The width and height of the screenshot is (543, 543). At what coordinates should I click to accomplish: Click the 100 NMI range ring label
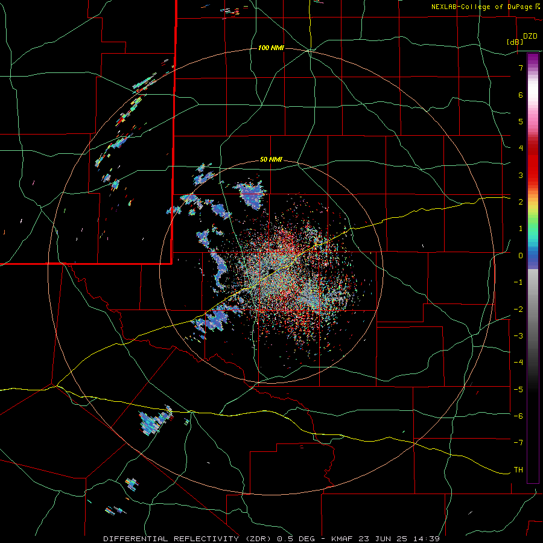pos(271,48)
